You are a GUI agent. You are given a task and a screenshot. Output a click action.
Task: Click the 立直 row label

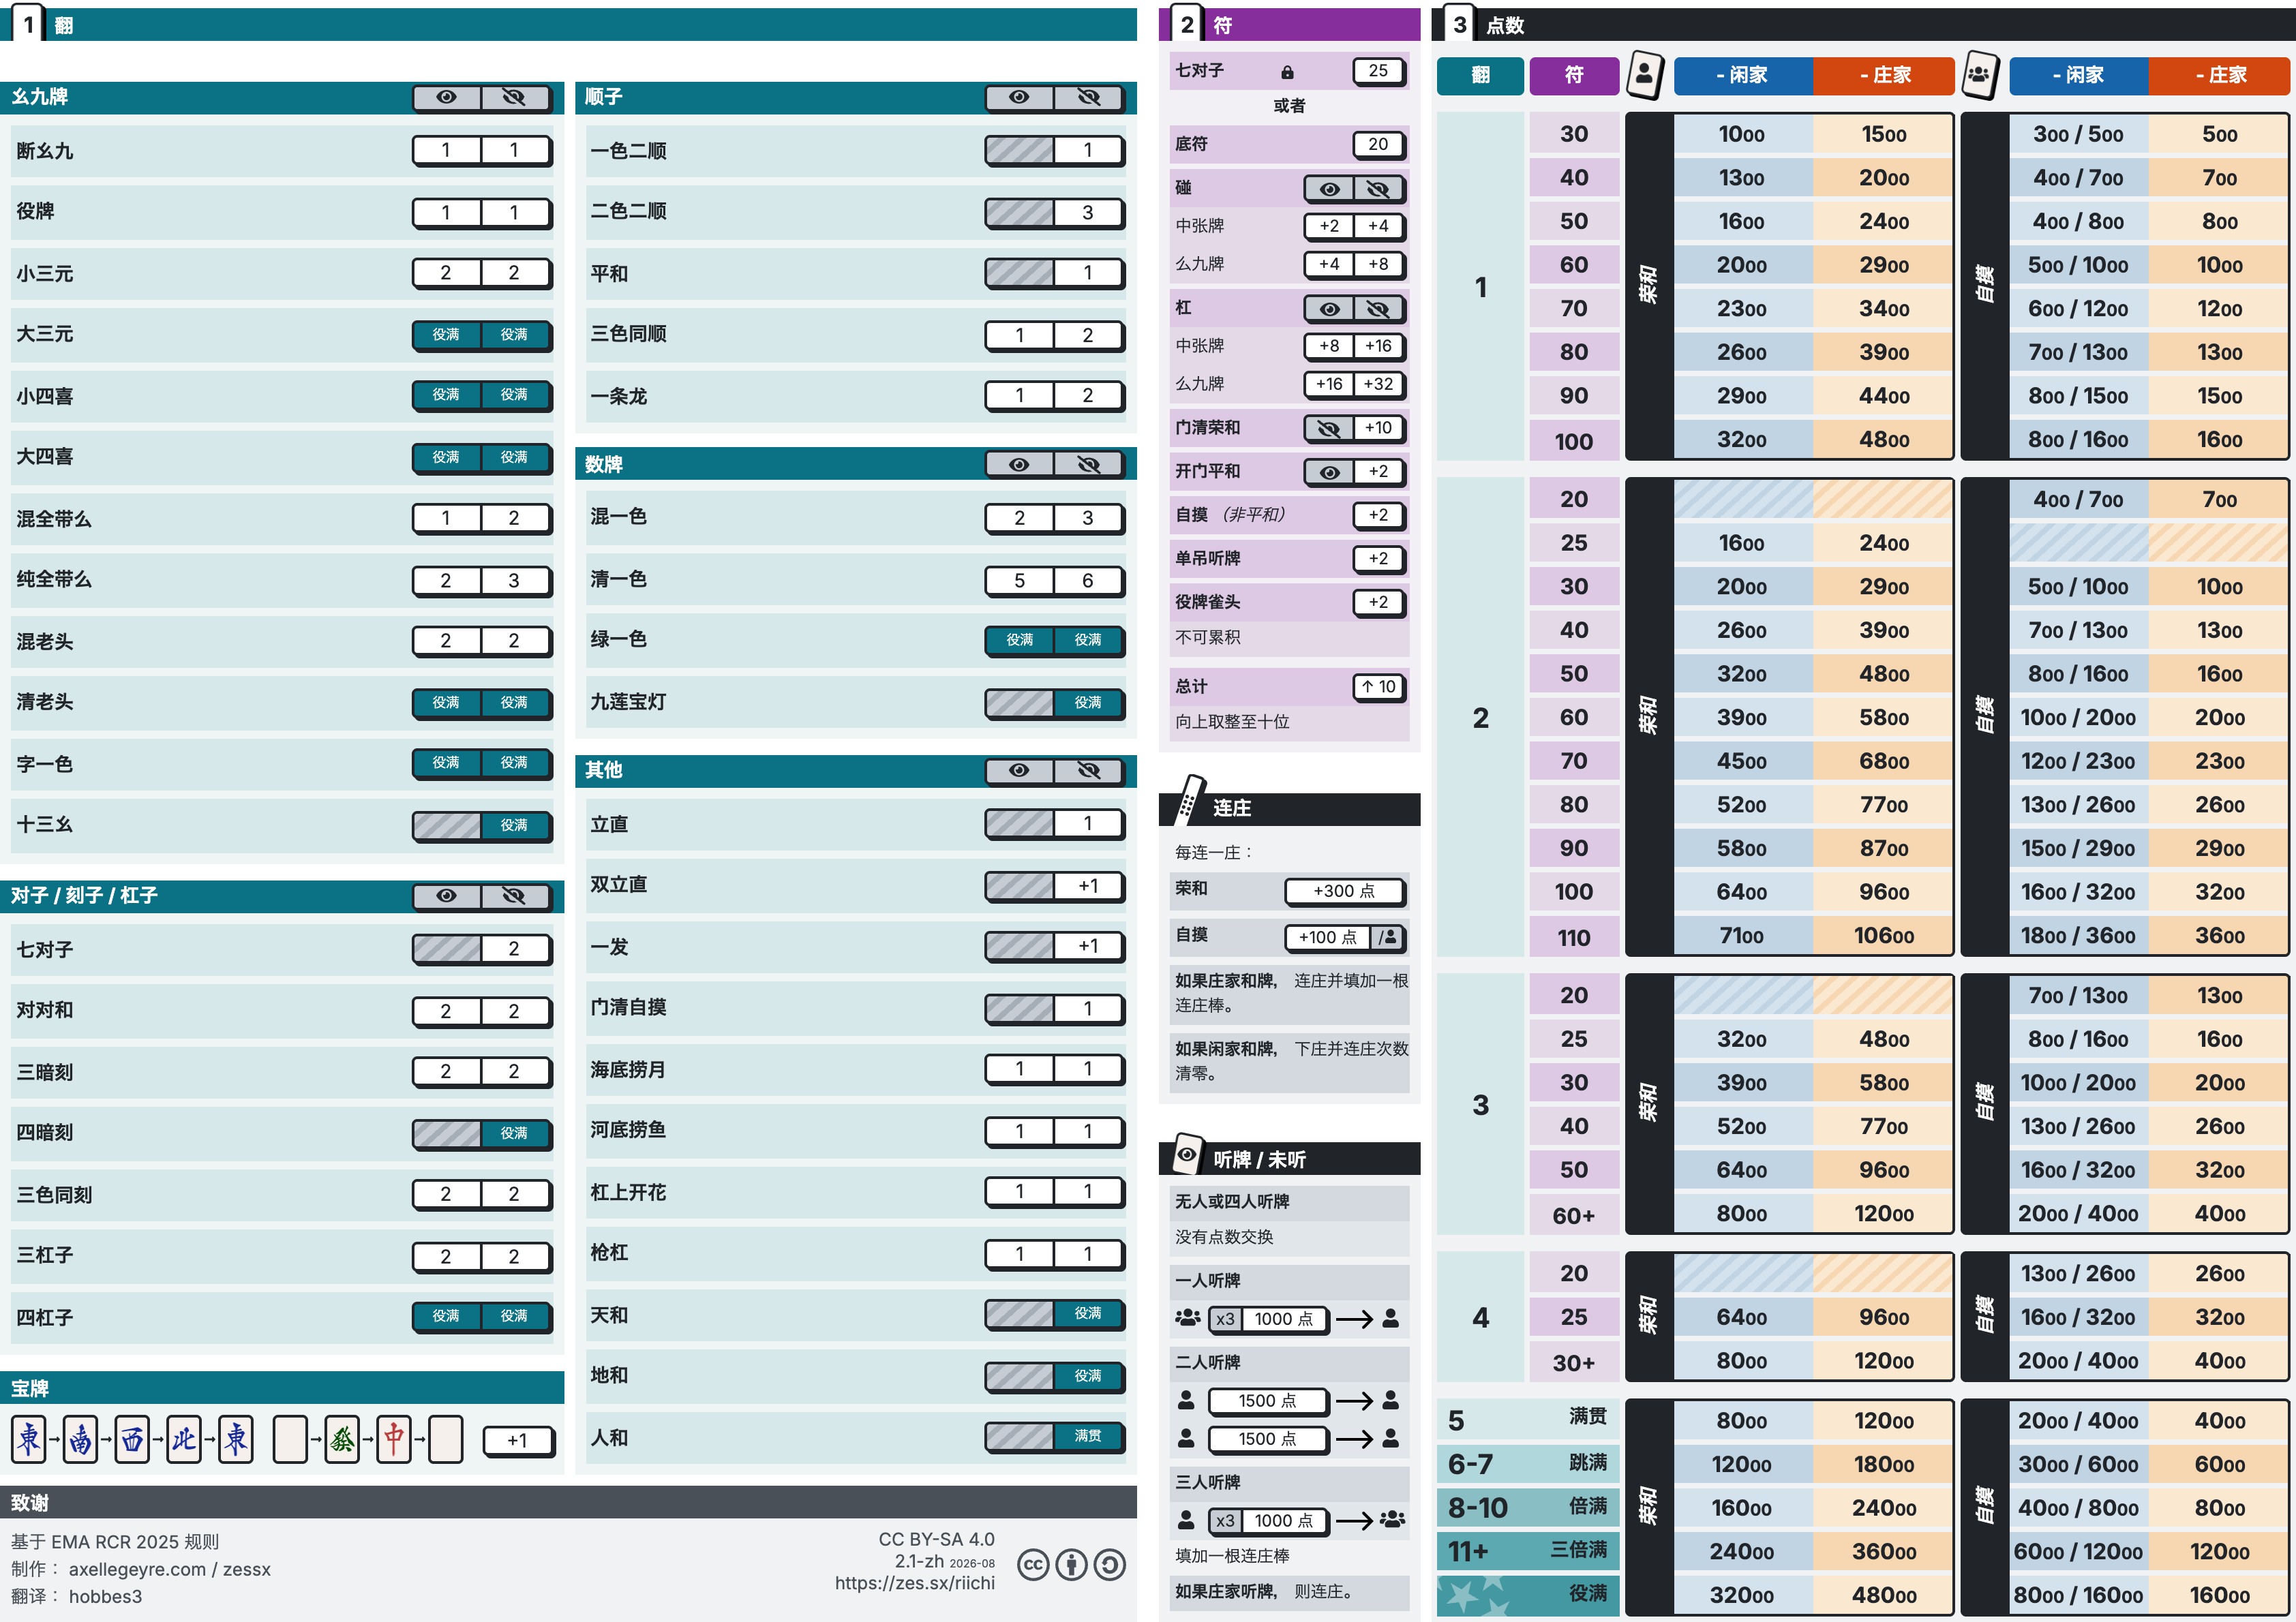click(609, 824)
